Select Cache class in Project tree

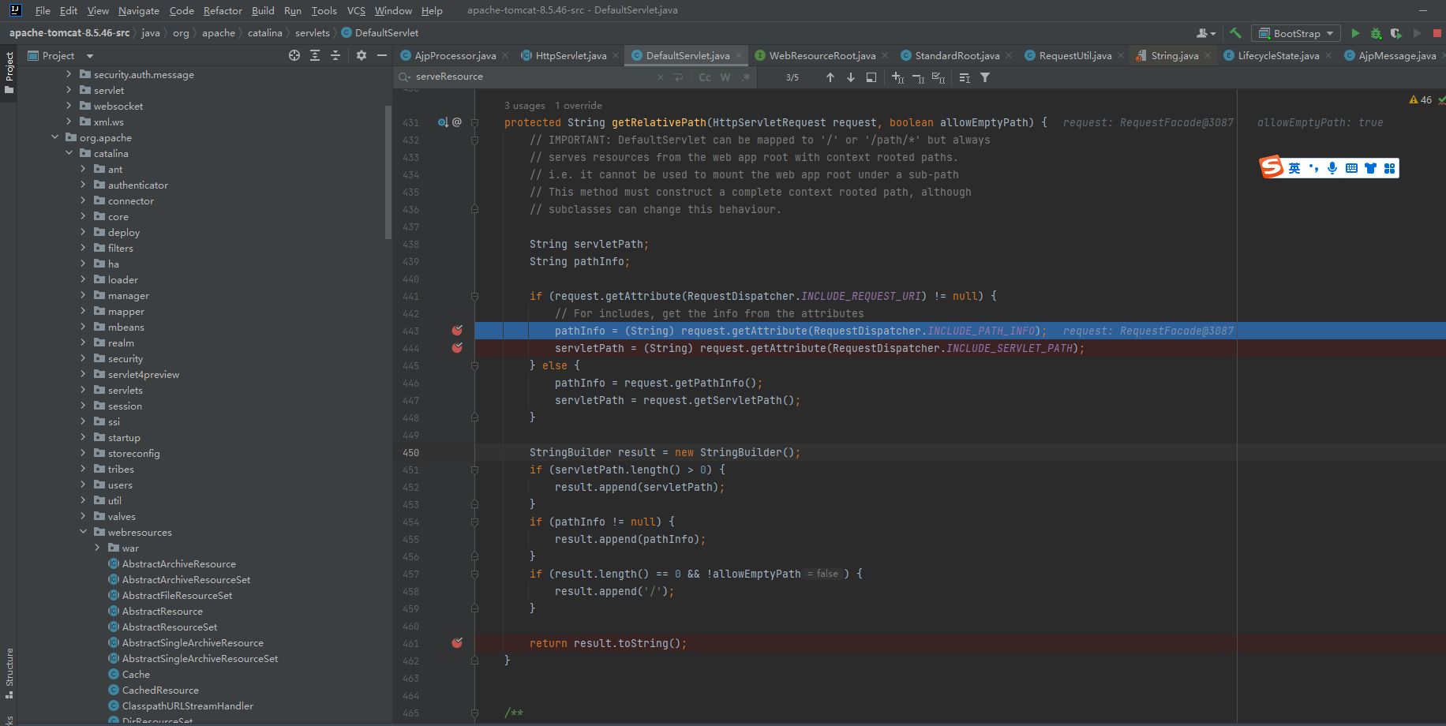click(x=136, y=674)
